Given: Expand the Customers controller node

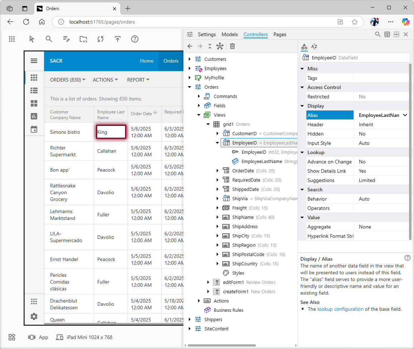Looking at the screenshot, I should [189, 59].
